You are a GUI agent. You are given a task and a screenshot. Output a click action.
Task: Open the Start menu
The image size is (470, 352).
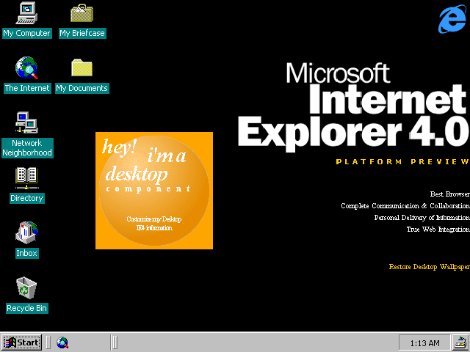point(21,342)
